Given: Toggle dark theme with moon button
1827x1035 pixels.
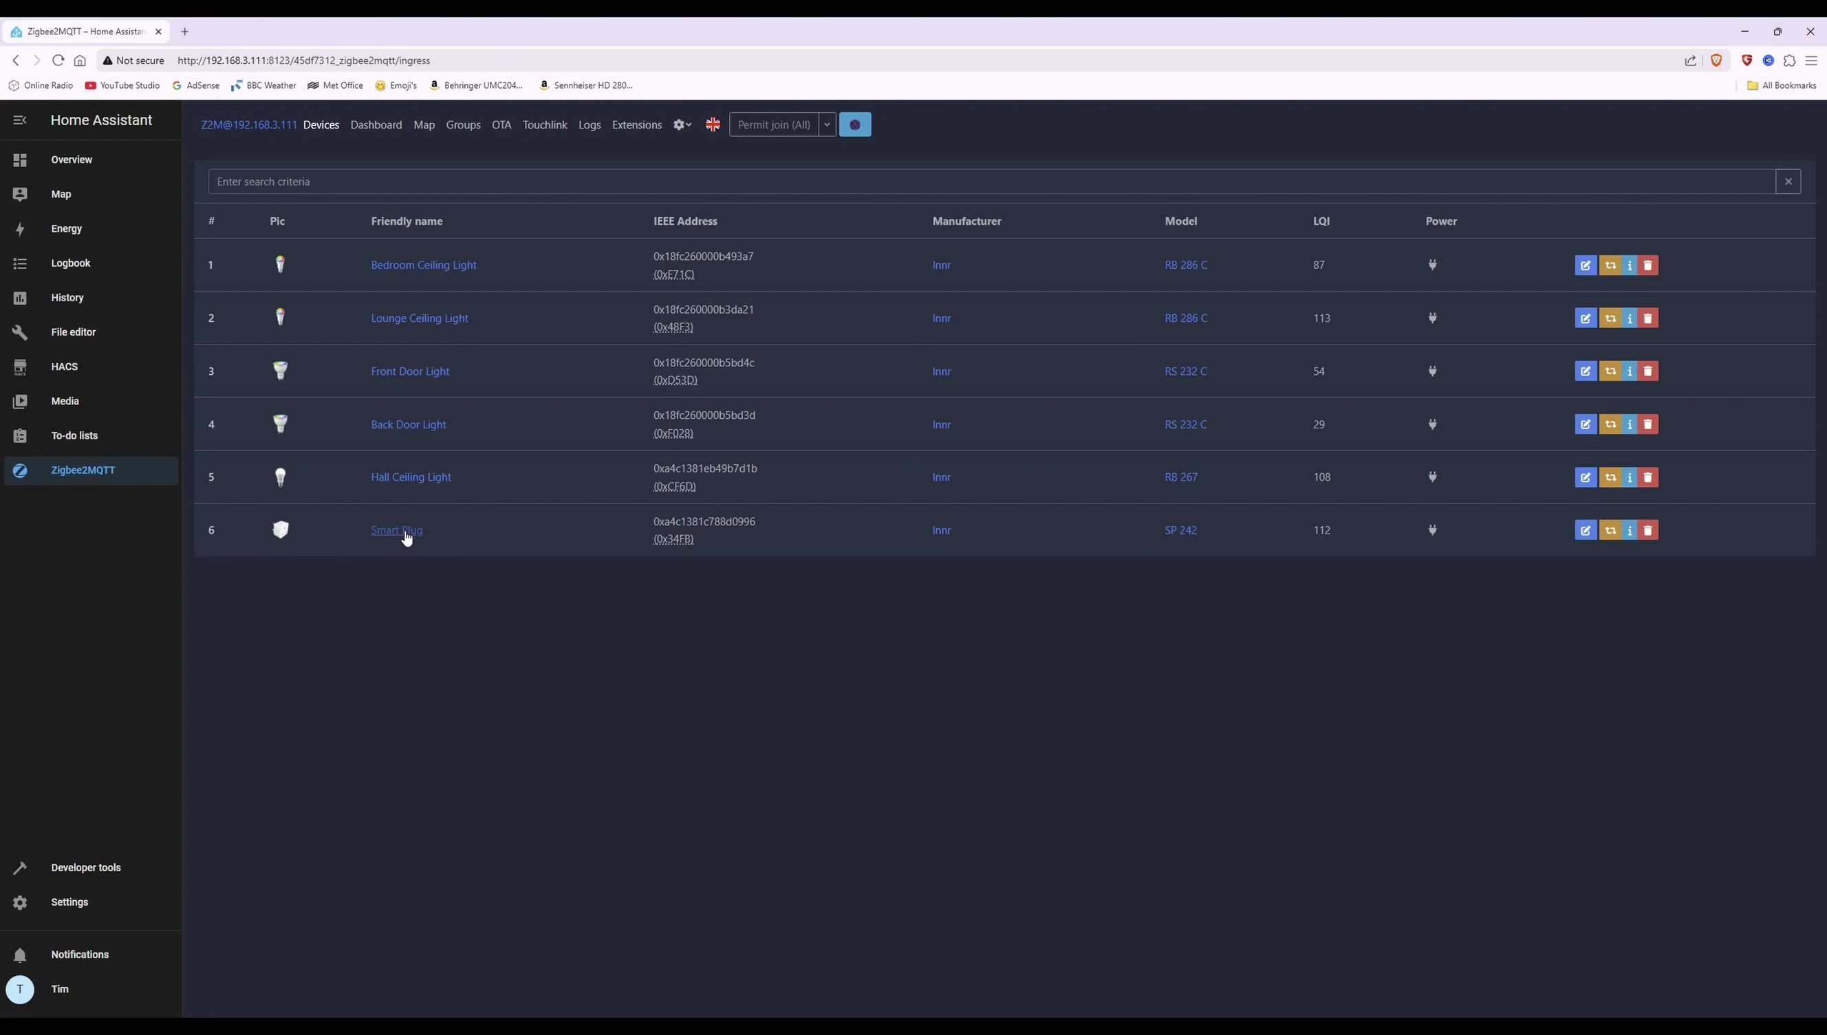Looking at the screenshot, I should click(855, 125).
